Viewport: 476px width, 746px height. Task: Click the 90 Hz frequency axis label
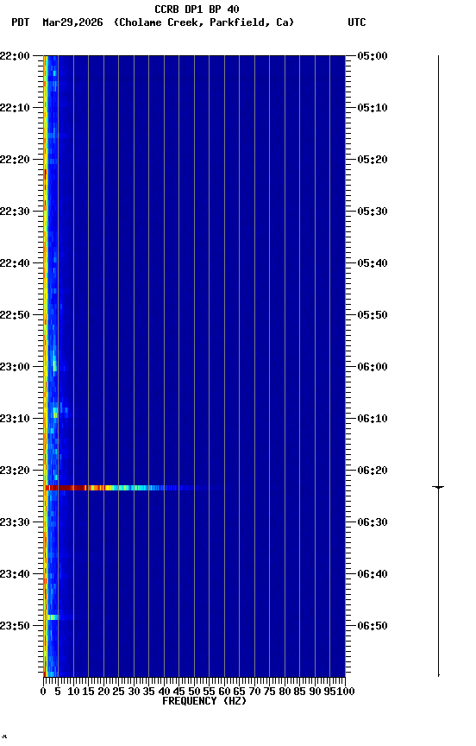coord(315,692)
